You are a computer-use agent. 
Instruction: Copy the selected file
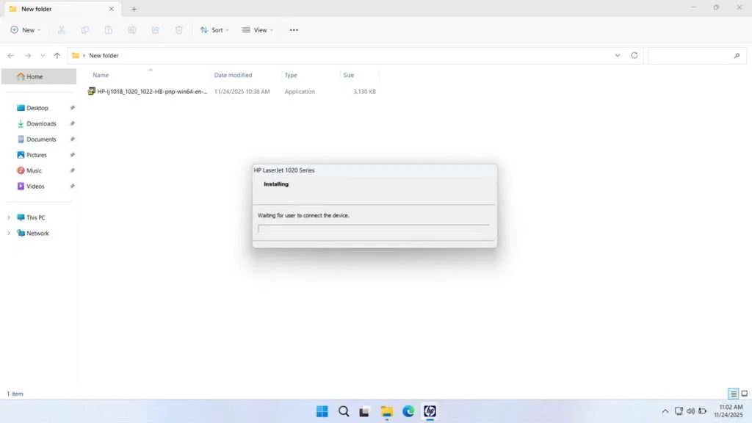pyautogui.click(x=84, y=29)
